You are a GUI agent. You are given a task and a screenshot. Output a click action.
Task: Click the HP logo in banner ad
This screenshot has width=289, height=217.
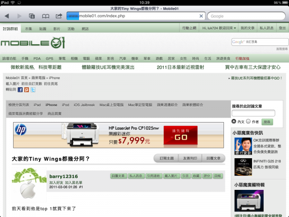coord(21,130)
